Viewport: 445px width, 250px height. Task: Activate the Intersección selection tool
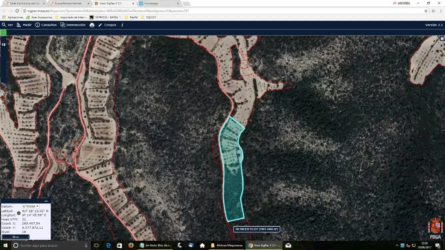tap(73, 25)
